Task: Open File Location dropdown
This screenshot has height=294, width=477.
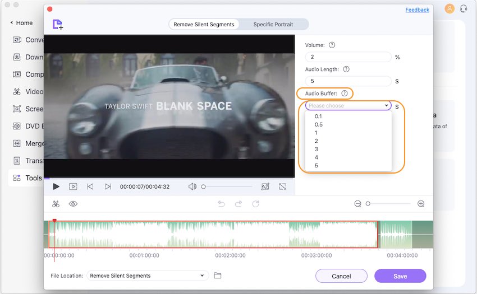Action: click(148, 276)
